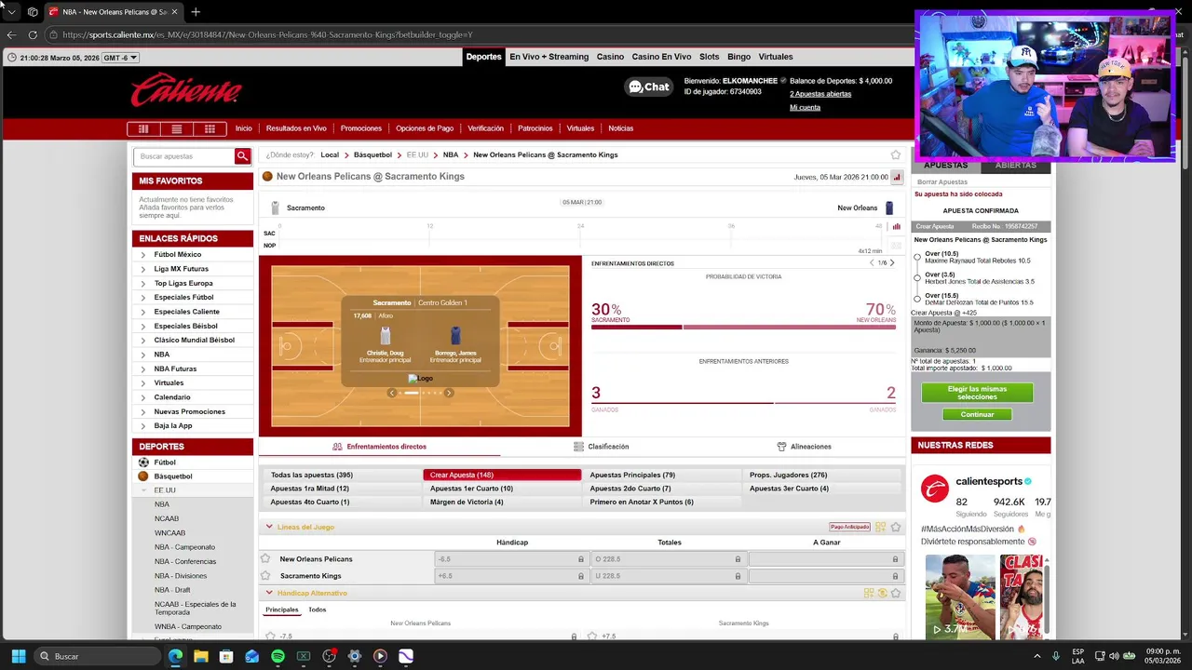Click previous arrow in court info carousel
The image size is (1192, 670).
392,393
